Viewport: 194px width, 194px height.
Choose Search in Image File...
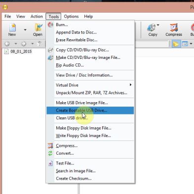90,171
